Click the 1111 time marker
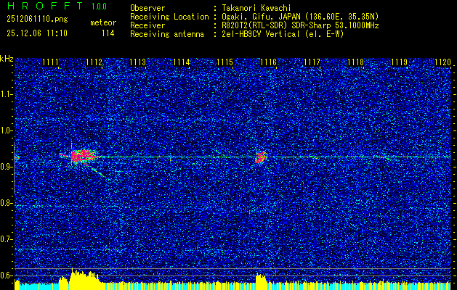Image resolution: width=457 pixels, height=290 pixels. pyautogui.click(x=50, y=62)
